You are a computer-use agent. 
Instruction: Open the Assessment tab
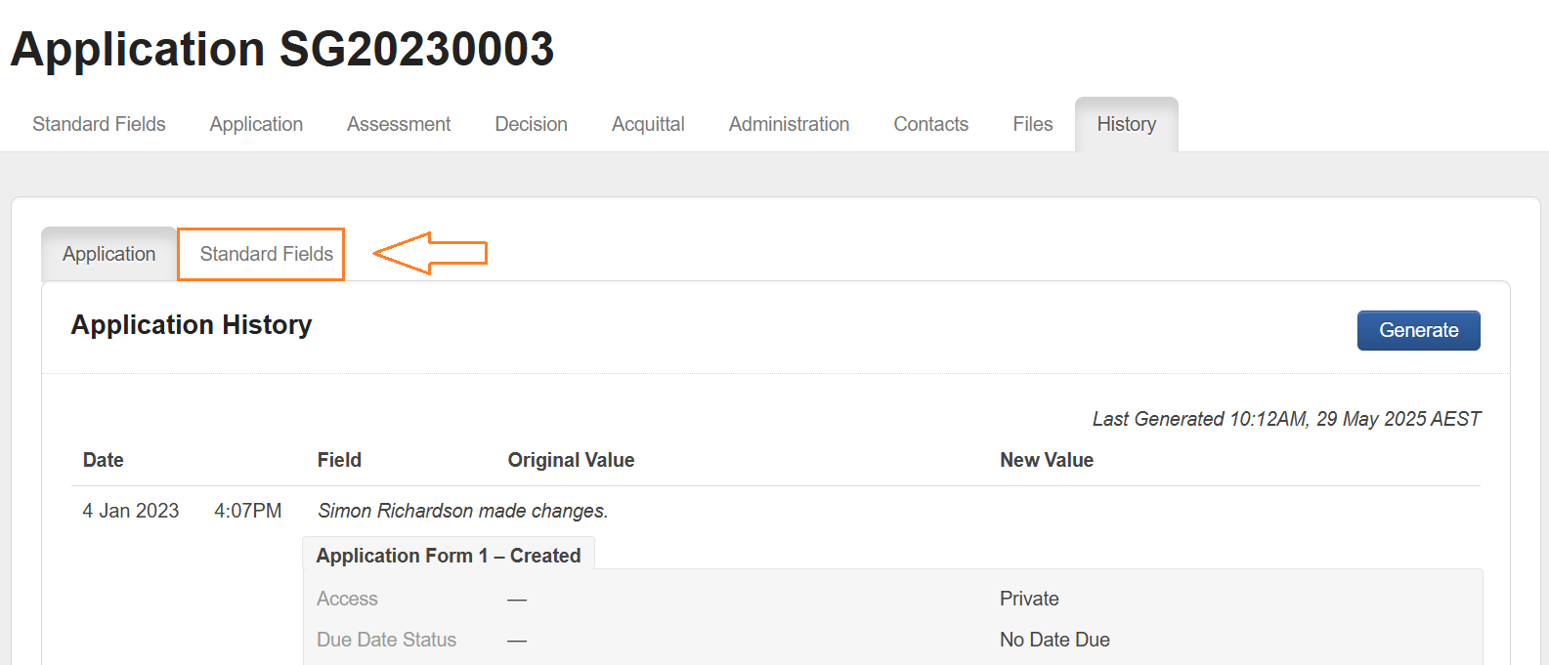point(399,124)
